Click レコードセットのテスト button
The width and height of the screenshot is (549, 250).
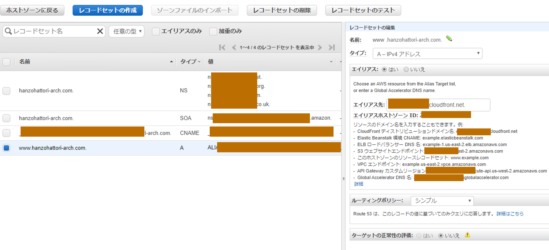point(363,10)
